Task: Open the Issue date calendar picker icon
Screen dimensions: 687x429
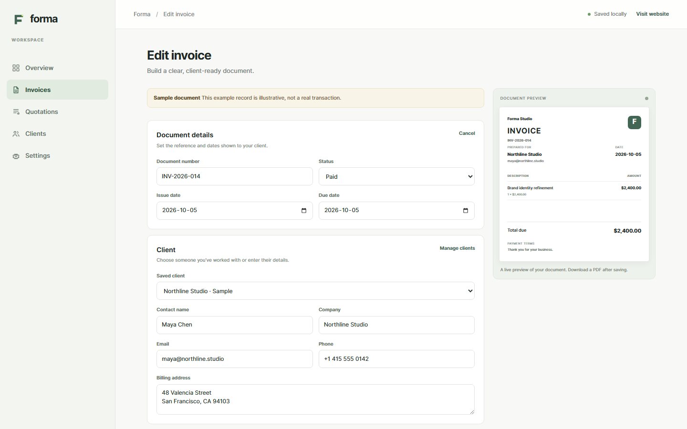Action: (x=304, y=211)
